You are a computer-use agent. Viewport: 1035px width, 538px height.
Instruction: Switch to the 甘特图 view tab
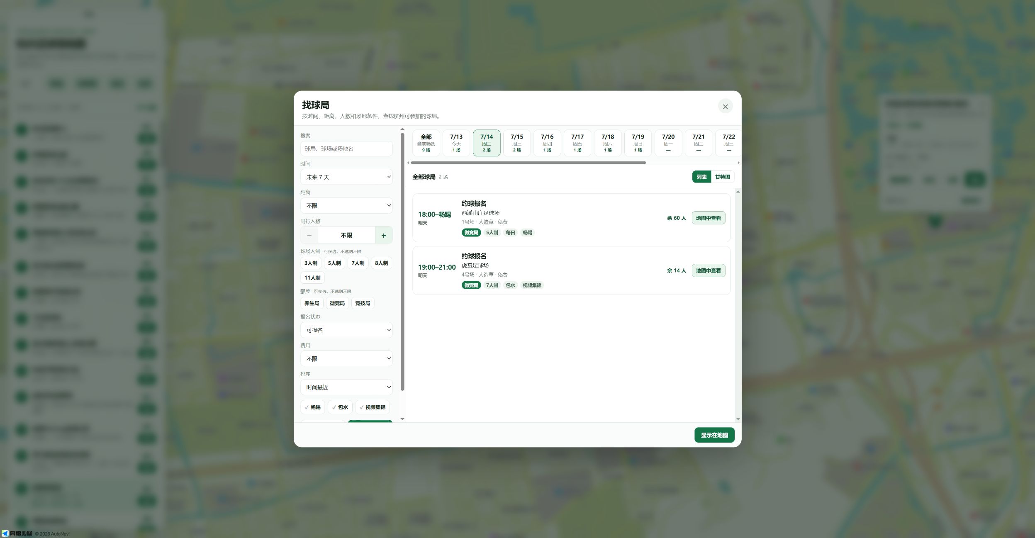pyautogui.click(x=722, y=177)
